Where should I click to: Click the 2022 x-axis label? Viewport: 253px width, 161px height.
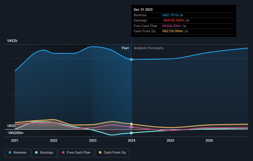[54, 141]
